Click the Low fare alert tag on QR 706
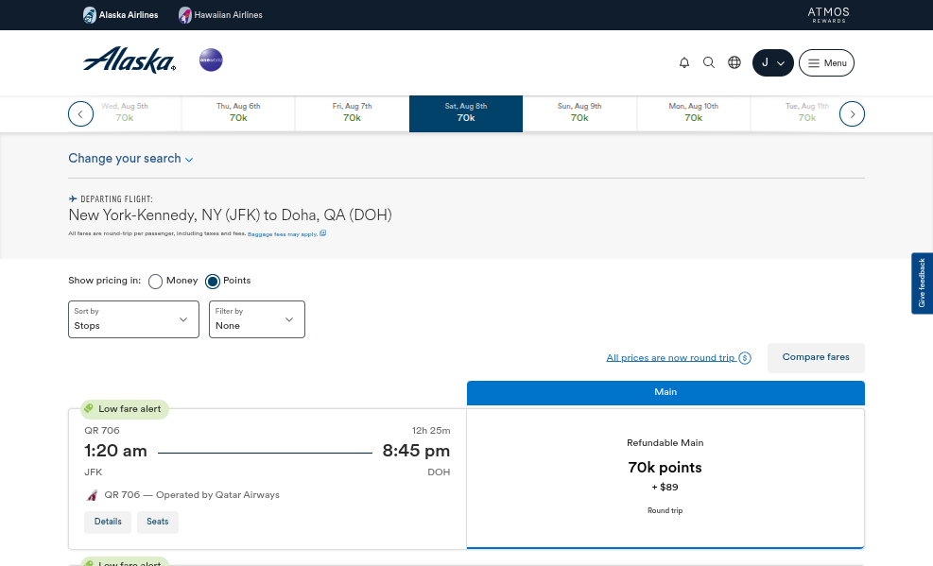Image resolution: width=933 pixels, height=566 pixels. [x=125, y=409]
